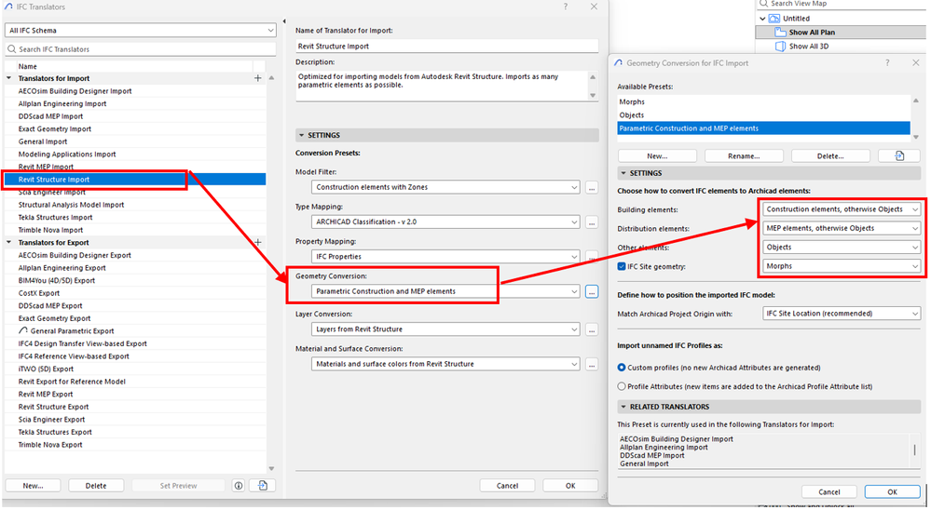The width and height of the screenshot is (931, 510).
Task: Collapse Translators for Export group
Action: [9, 243]
